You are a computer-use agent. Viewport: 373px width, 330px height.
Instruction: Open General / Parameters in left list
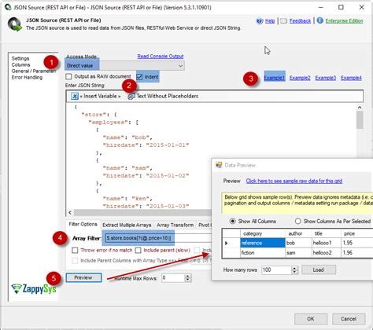tap(34, 71)
